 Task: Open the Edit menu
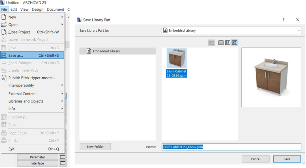click(x=14, y=10)
